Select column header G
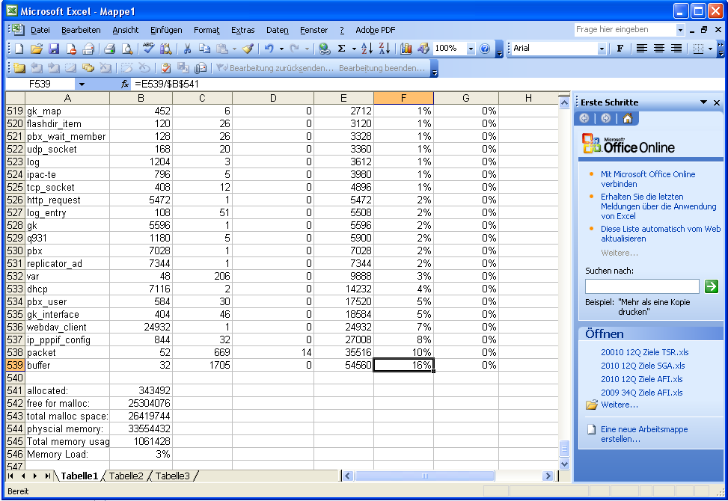Image resolution: width=728 pixels, height=501 pixels. [465, 98]
